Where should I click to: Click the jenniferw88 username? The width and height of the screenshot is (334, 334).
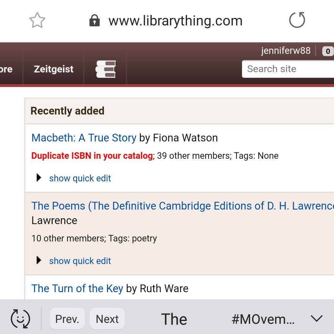coord(285,50)
